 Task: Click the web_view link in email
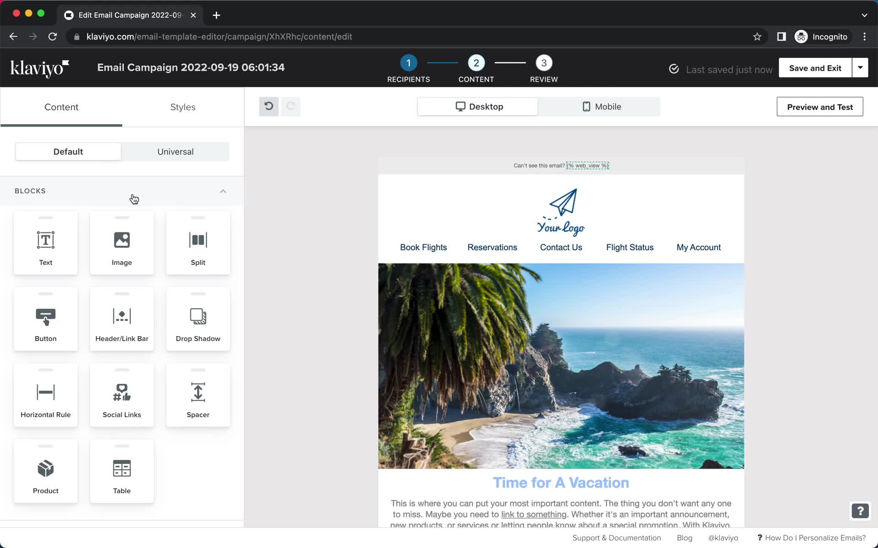pos(587,165)
